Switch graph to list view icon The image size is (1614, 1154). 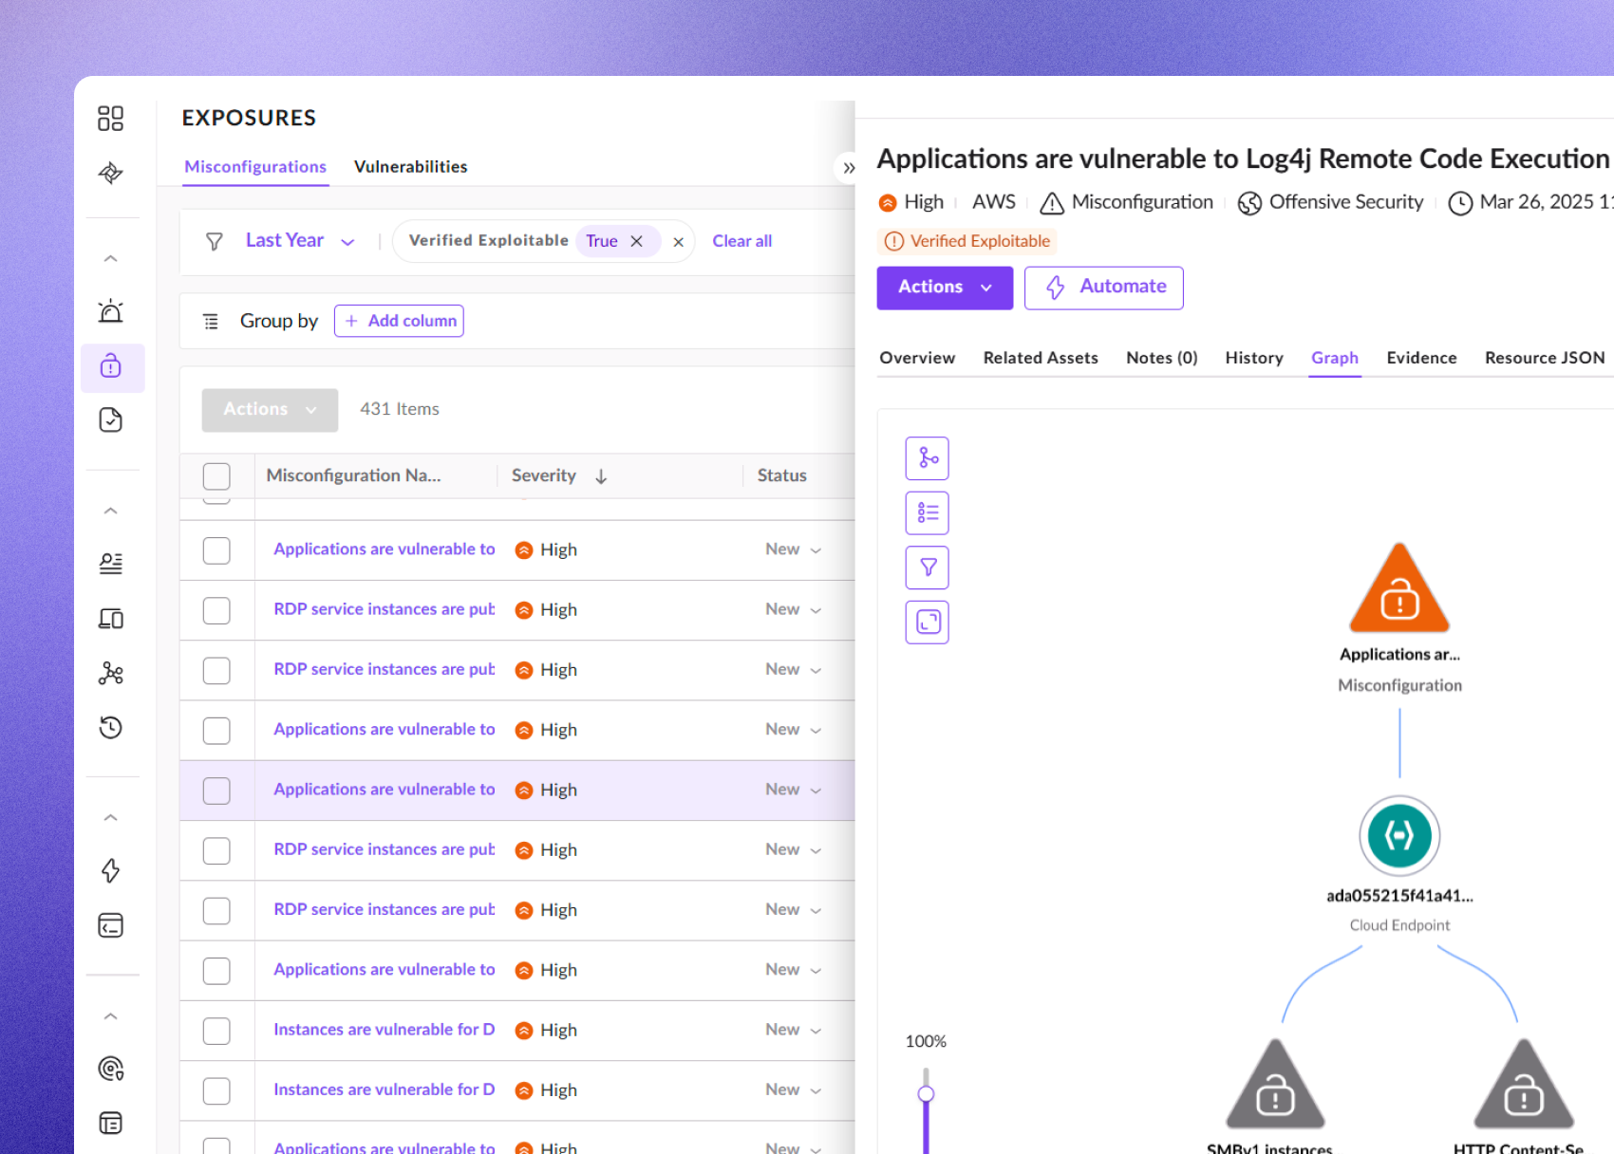click(x=928, y=513)
